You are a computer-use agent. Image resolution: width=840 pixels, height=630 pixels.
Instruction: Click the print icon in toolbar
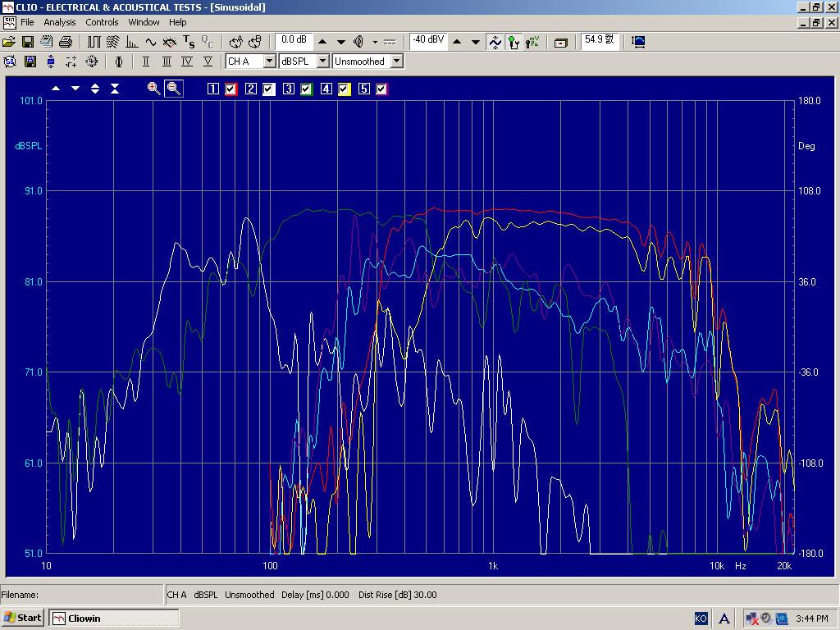(66, 42)
